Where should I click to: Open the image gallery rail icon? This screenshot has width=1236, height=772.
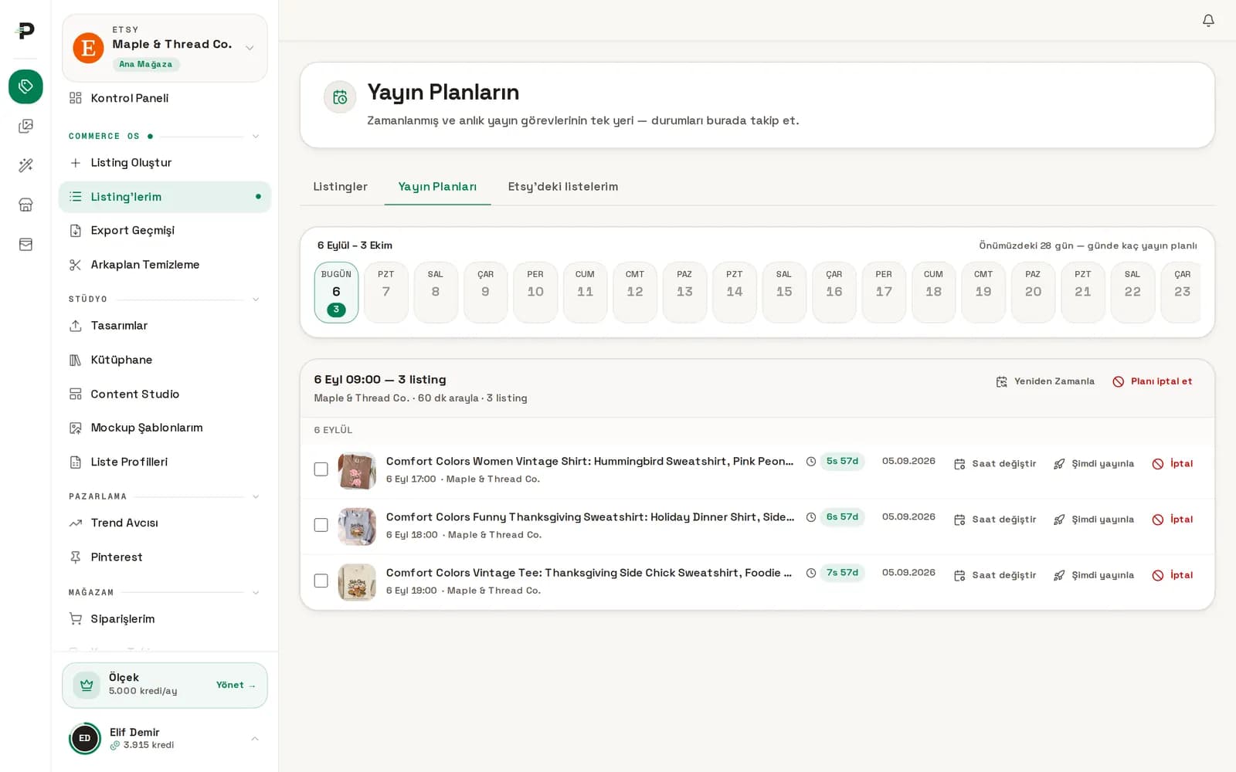pos(25,126)
